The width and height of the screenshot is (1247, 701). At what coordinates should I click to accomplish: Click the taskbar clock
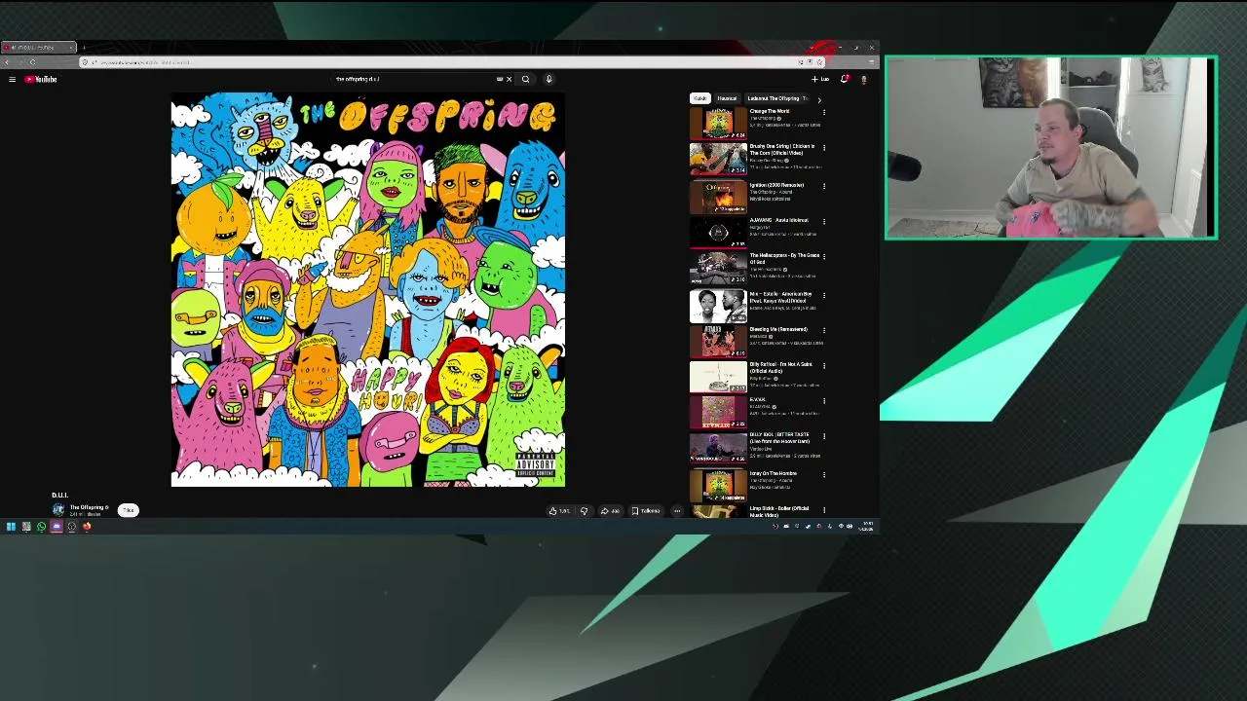point(866,527)
